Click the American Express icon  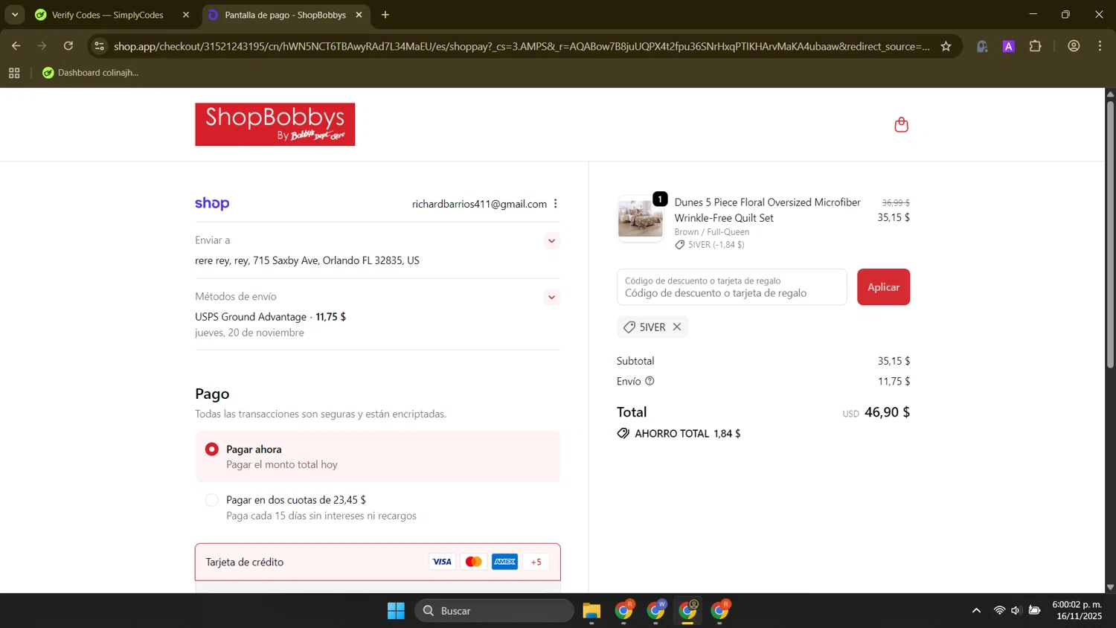tap(504, 562)
